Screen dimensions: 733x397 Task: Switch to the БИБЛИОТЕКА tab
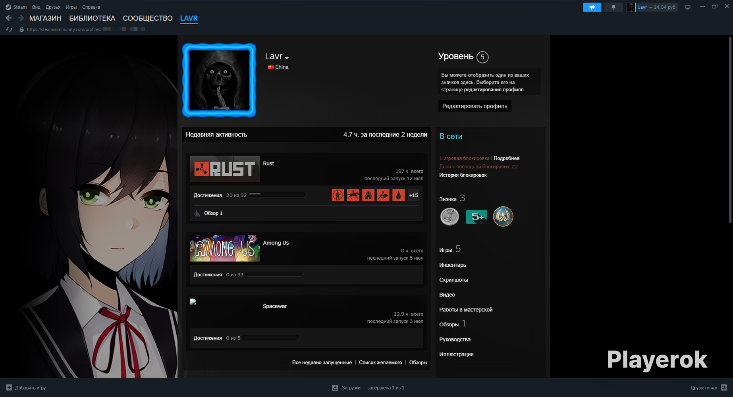click(x=92, y=18)
